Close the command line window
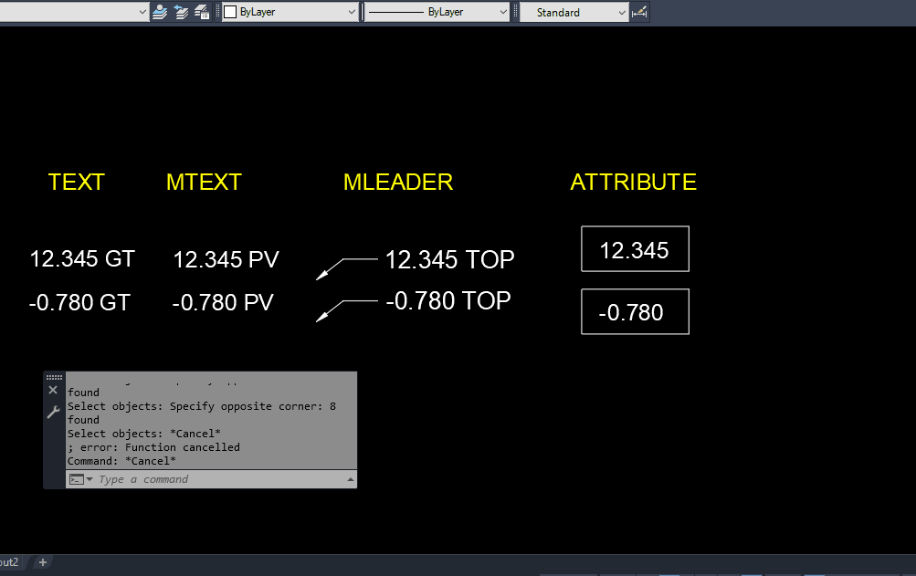 point(53,390)
